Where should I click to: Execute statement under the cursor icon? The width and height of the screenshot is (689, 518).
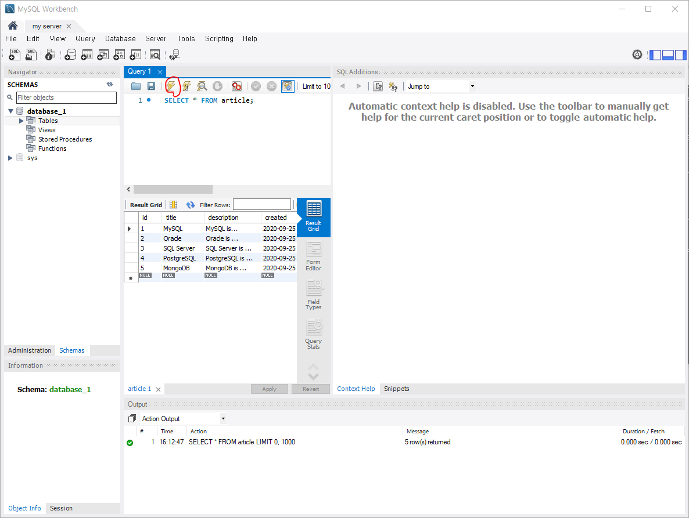pos(186,86)
